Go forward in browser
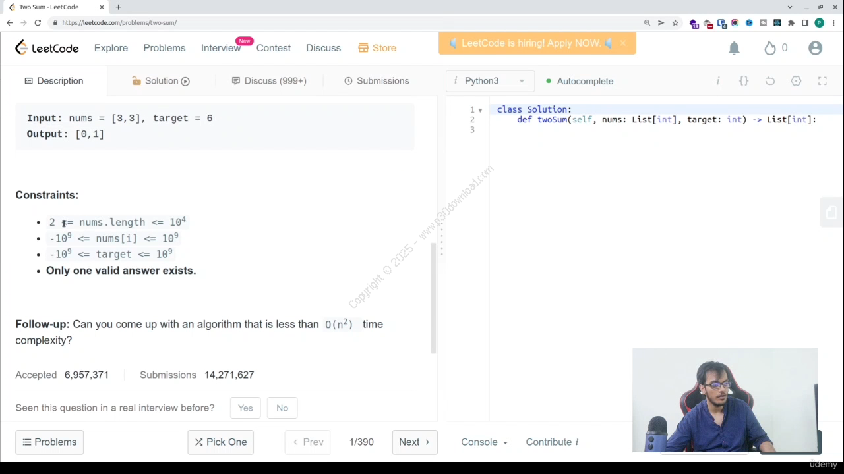Screen dimensions: 844x474 pos(24,23)
